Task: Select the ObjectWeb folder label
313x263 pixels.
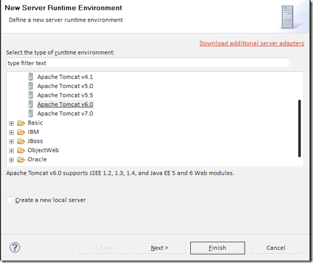Action: (43, 150)
